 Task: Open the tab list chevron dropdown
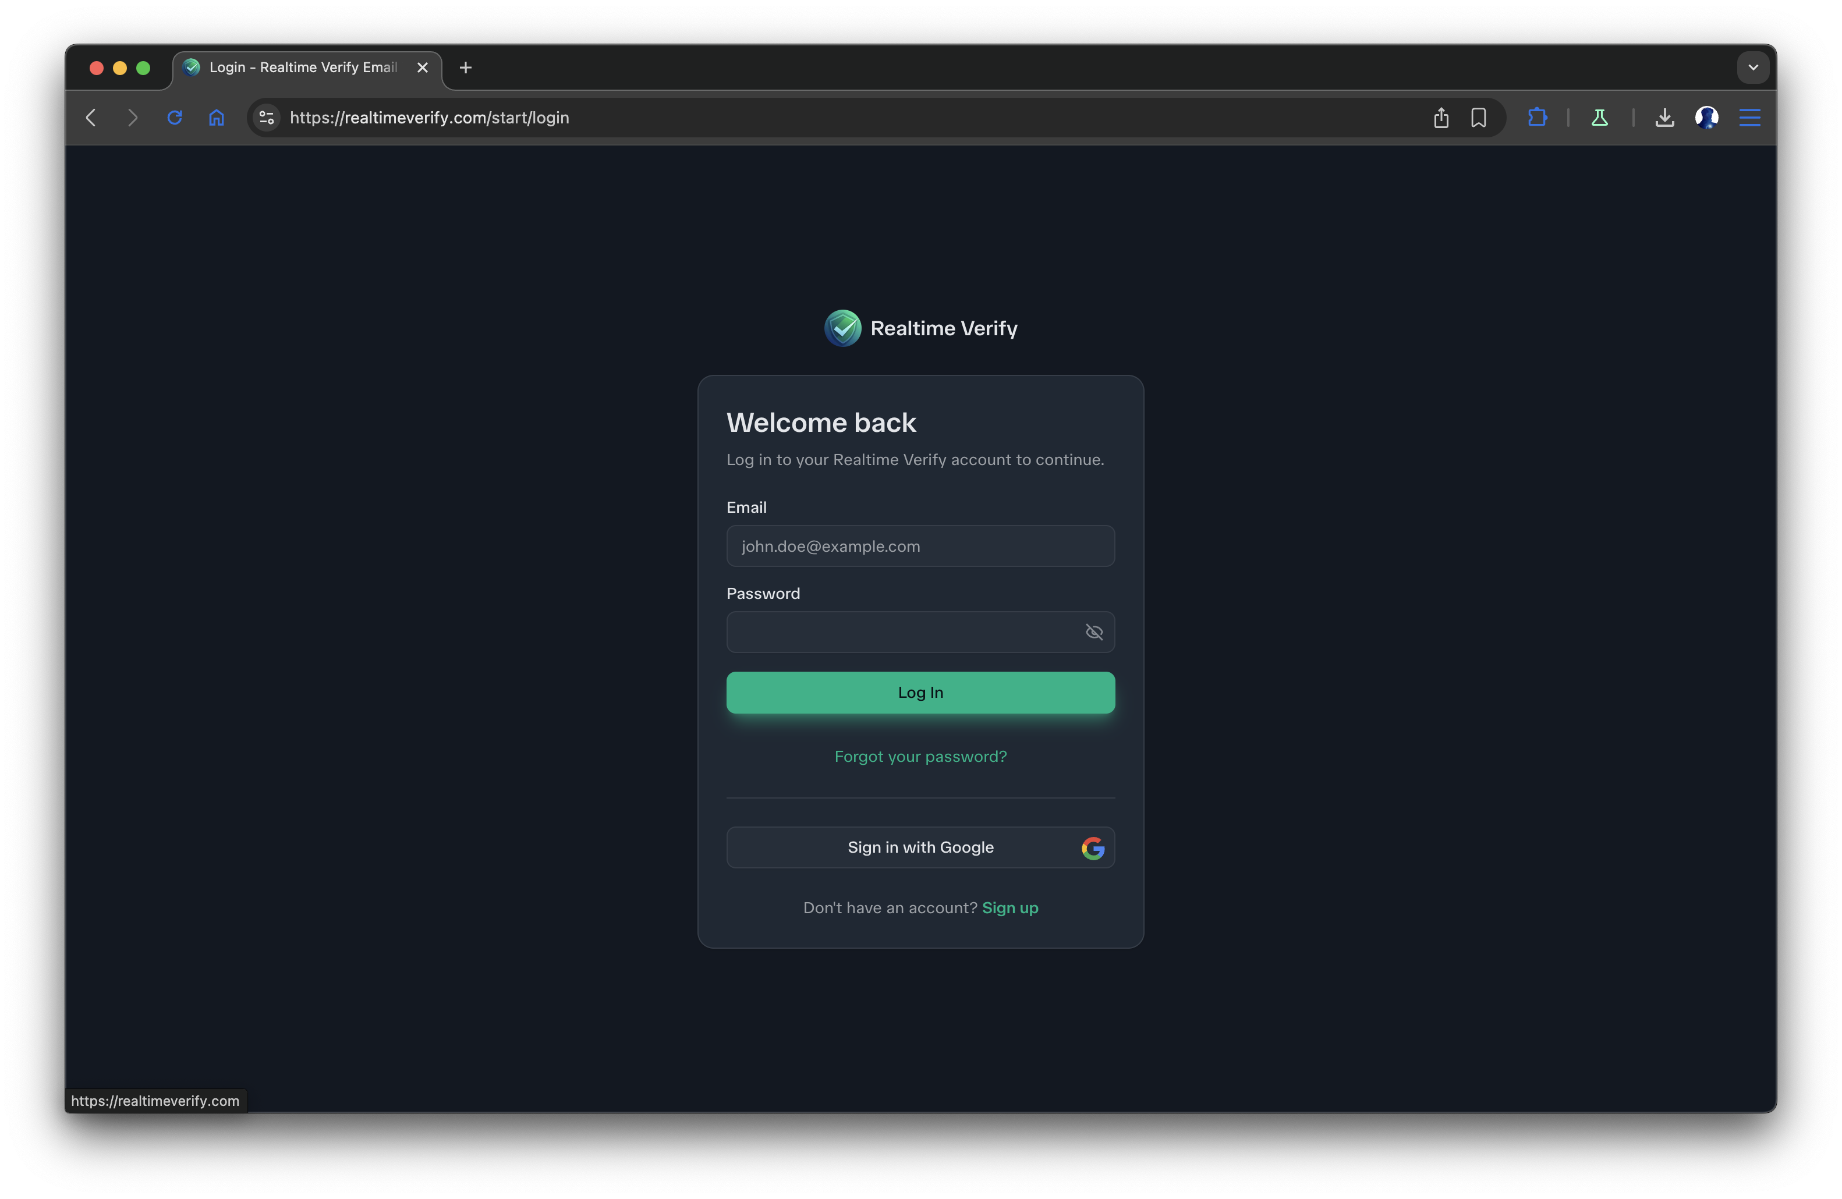tap(1752, 68)
